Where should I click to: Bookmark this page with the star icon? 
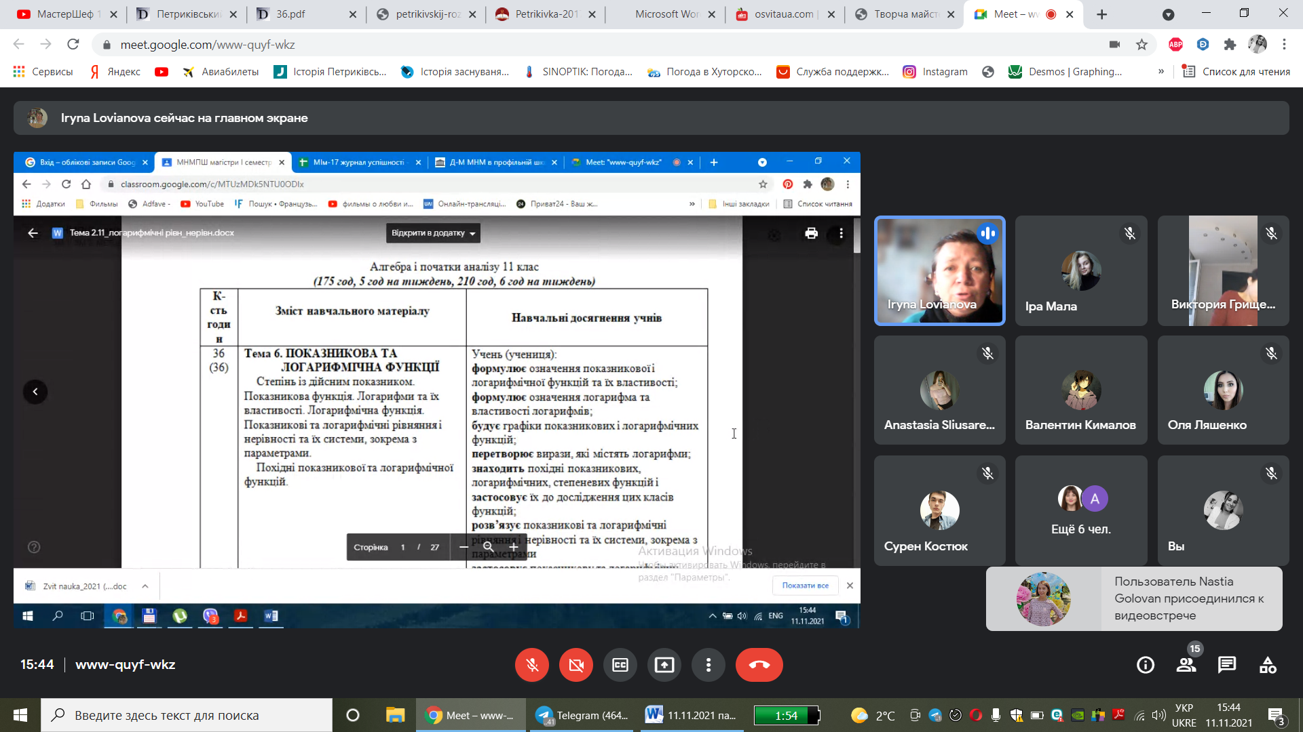point(1142,45)
